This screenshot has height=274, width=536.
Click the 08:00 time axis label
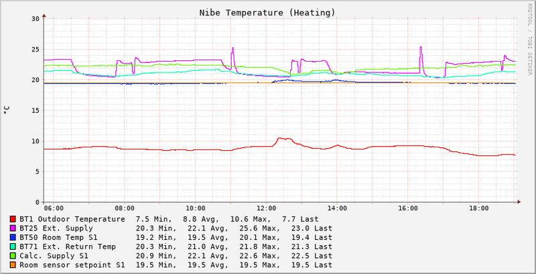pos(125,208)
